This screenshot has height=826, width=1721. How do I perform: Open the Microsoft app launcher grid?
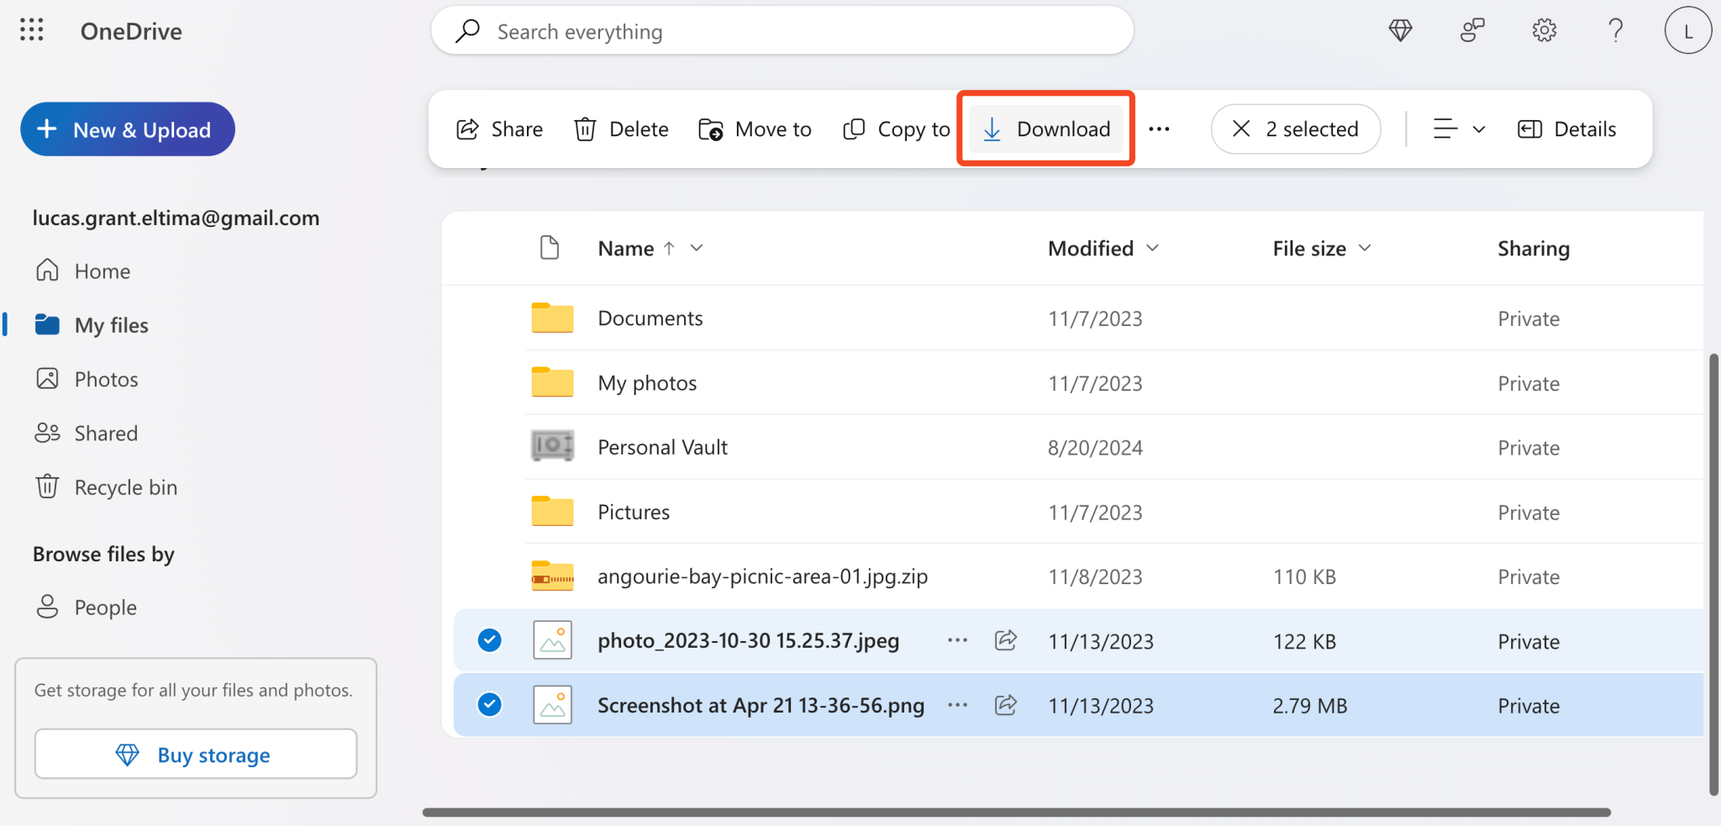click(x=31, y=30)
